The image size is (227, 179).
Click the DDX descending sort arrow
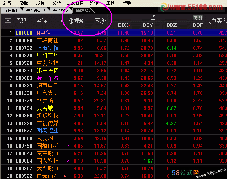pyautogui.click(x=129, y=25)
